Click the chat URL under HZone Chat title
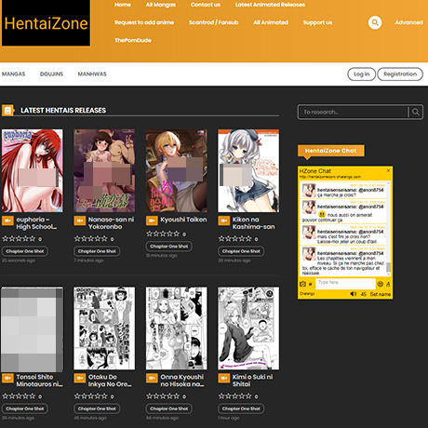This screenshot has height=428, width=428. point(330,177)
